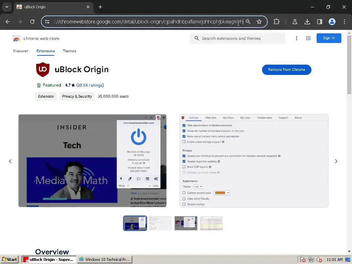352x264 pixels.
Task: Click the Privacy & Security chip
Action: 77,97
